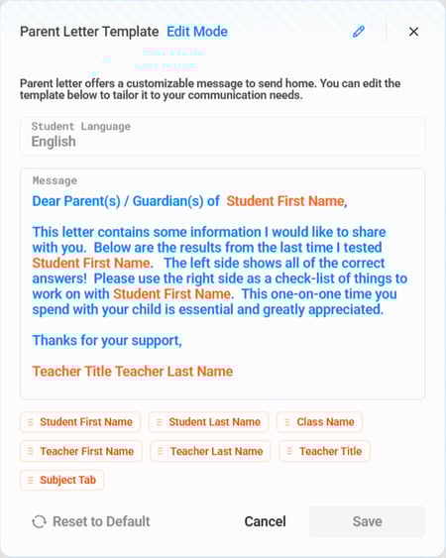Grab handle icon of Student First Name chip

[x=31, y=422]
